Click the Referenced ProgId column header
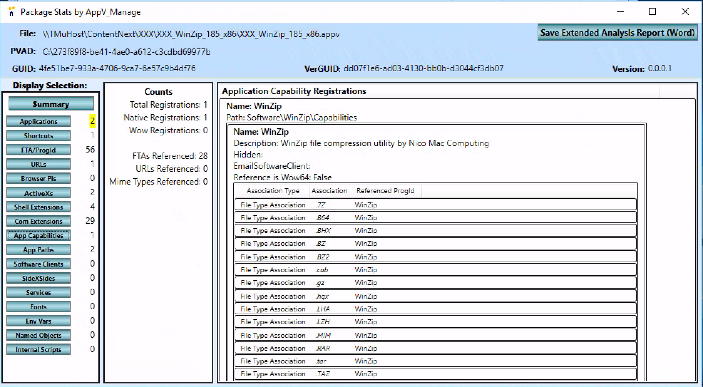The image size is (703, 387). click(385, 191)
